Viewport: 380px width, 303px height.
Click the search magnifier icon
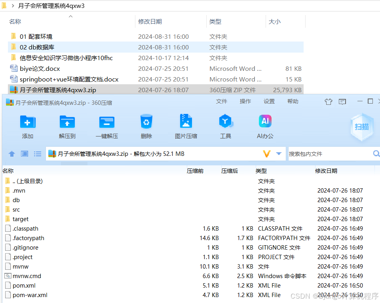tap(376, 153)
